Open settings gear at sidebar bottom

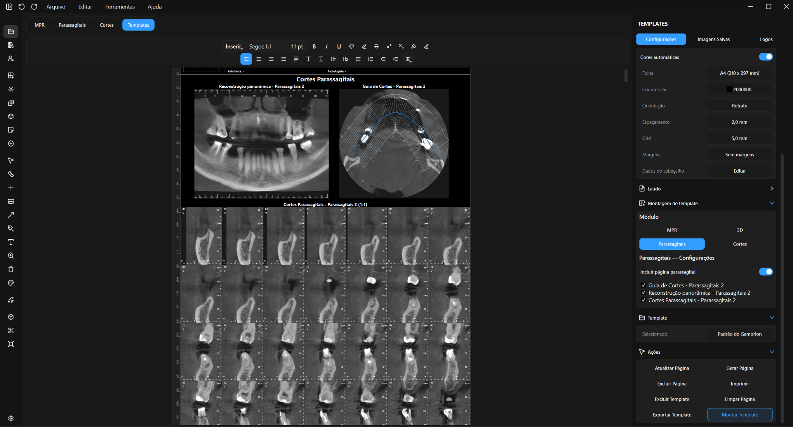(x=11, y=418)
